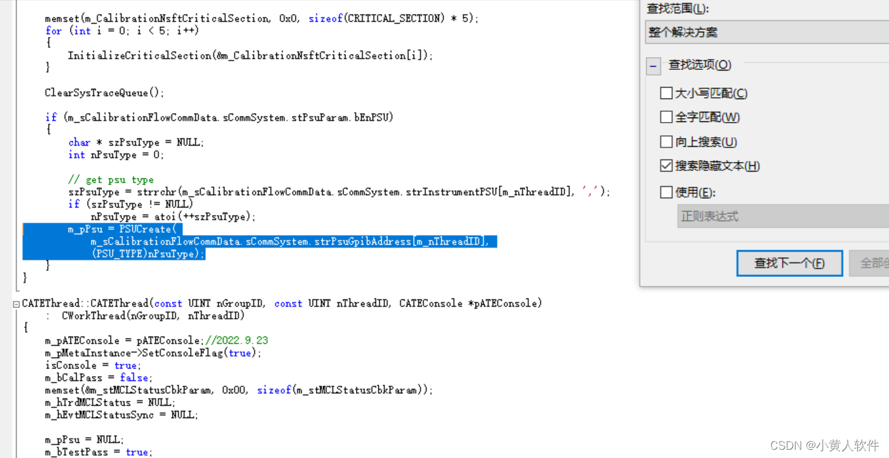Click the memset m_stMCLStatusCbkParam line
The height and width of the screenshot is (458, 889).
tap(238, 390)
